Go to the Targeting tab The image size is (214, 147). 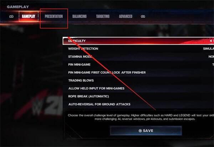click(103, 16)
